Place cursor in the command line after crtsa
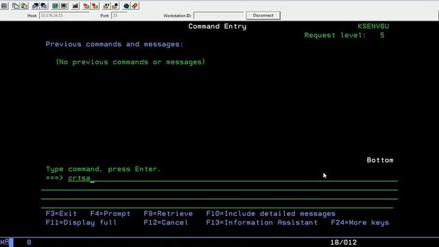 93,178
